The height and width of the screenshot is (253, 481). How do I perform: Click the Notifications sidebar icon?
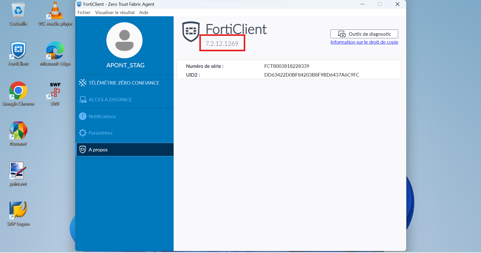tap(83, 116)
